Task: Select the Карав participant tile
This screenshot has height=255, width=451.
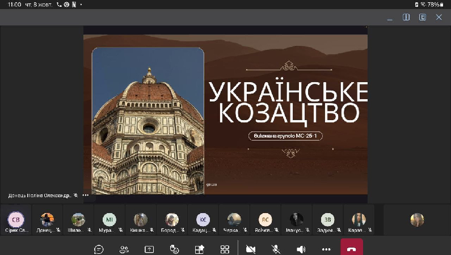Action: (x=359, y=220)
